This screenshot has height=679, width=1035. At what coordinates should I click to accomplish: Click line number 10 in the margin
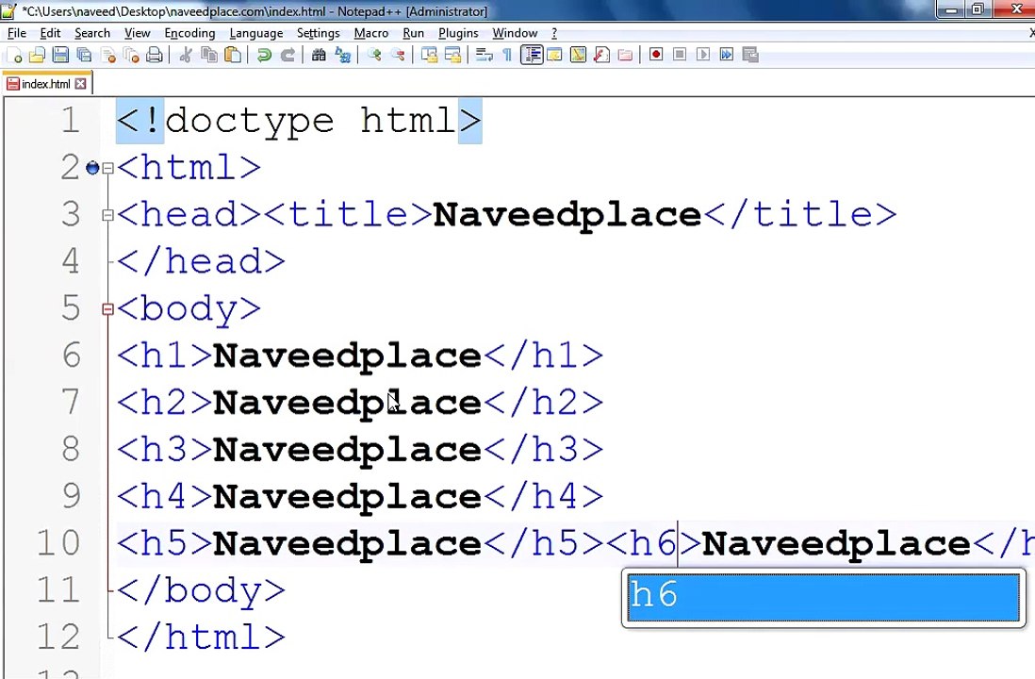coord(58,543)
